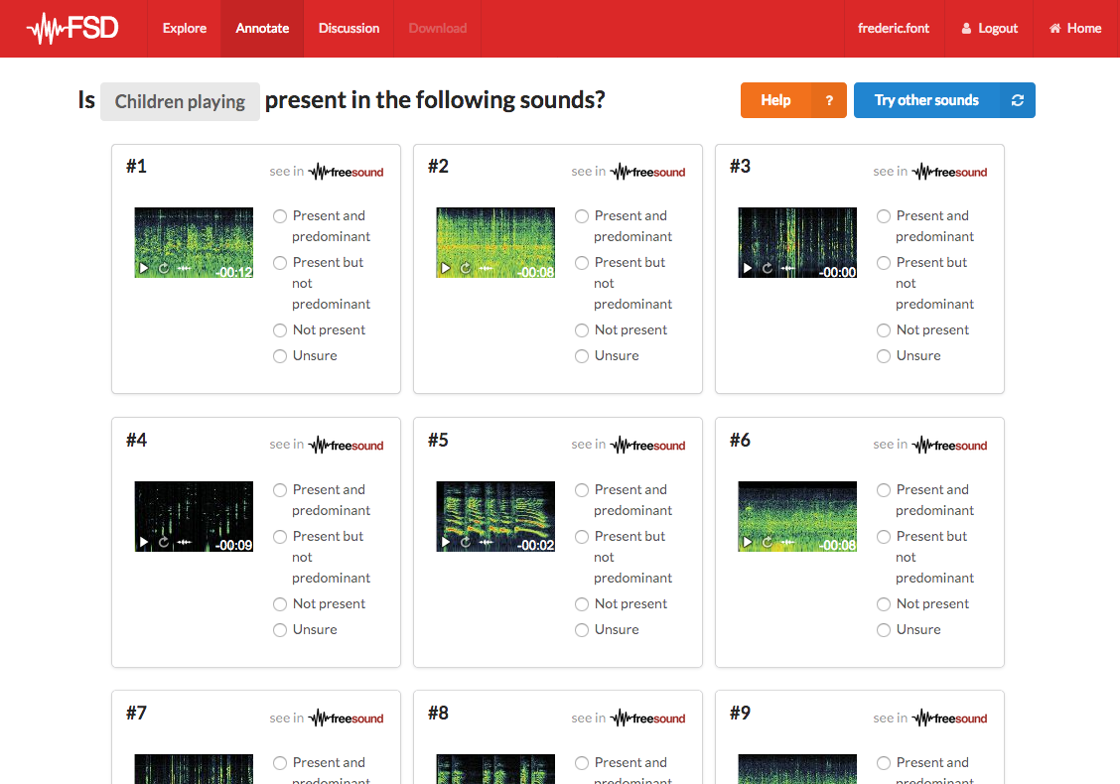Image resolution: width=1120 pixels, height=784 pixels.
Task: Click the spectrogram of sound #1
Action: coord(194,243)
